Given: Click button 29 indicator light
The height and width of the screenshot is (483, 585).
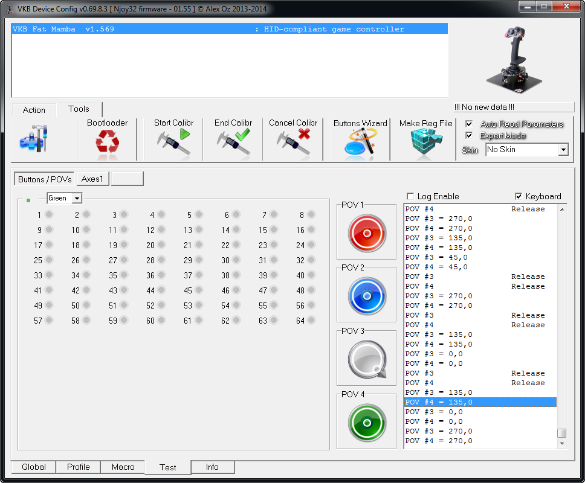Looking at the screenshot, I should click(x=199, y=260).
